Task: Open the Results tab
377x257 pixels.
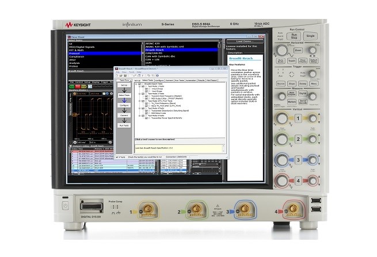Action: pos(201,80)
